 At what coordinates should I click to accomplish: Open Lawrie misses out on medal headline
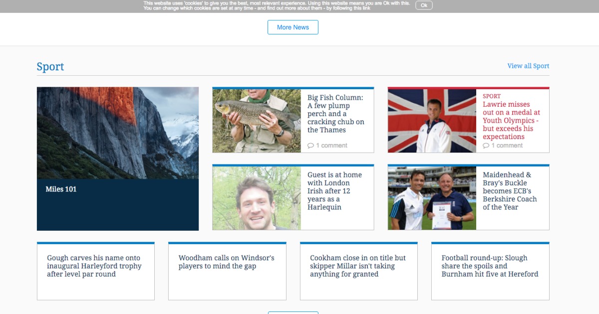click(x=511, y=121)
